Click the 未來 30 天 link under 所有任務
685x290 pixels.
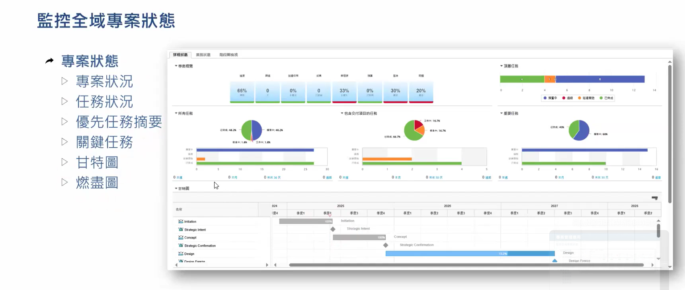pyautogui.click(x=273, y=178)
